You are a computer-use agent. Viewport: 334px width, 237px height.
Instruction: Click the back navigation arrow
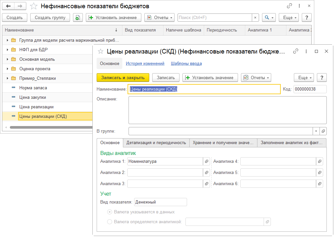(x=8, y=6)
